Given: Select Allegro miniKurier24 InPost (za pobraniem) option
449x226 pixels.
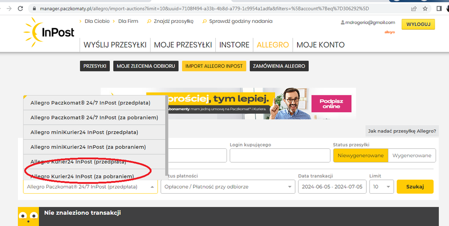Looking at the screenshot, I should click(94, 147).
